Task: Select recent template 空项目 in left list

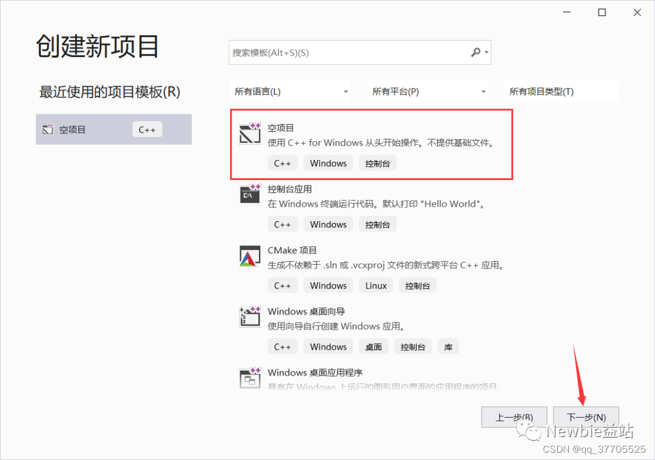Action: (x=113, y=130)
